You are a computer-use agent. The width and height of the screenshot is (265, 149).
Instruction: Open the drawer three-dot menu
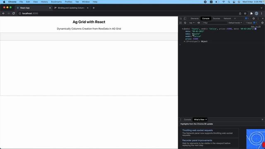[x=181, y=120]
